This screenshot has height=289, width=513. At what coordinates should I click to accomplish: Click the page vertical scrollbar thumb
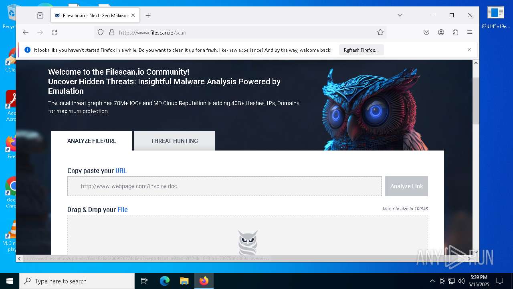tap(476, 100)
